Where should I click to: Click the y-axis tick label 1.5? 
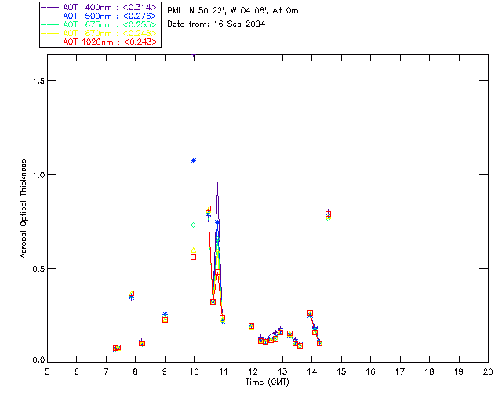point(38,81)
